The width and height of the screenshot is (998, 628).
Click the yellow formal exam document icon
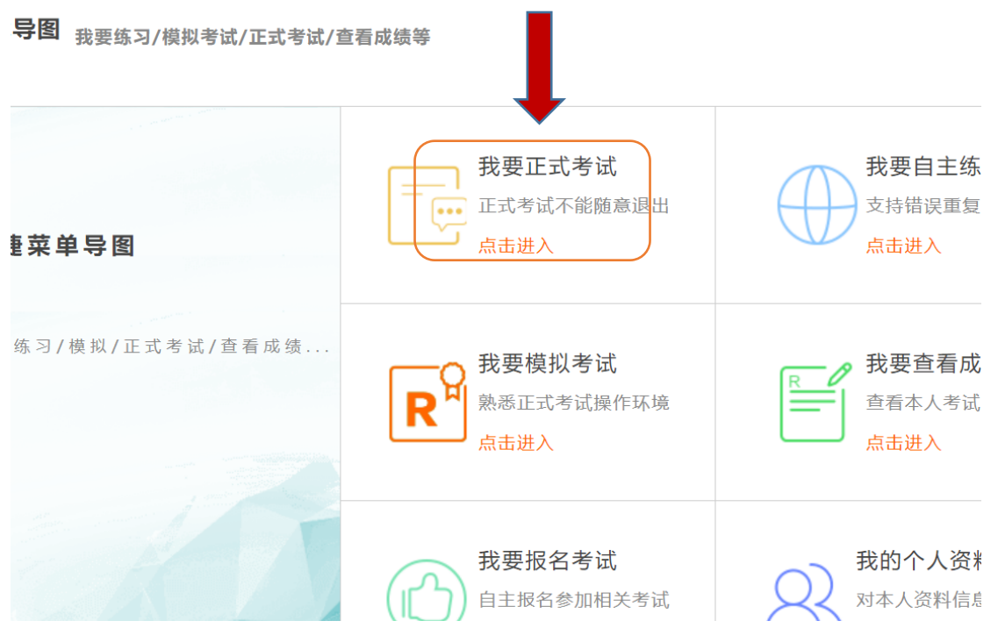pos(427,205)
